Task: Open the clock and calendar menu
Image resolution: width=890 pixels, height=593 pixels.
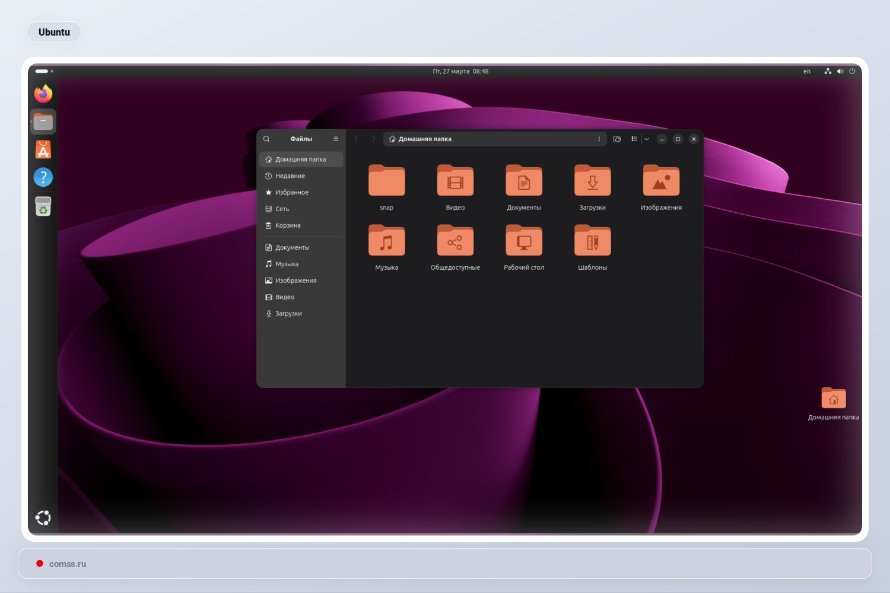Action: [462, 71]
